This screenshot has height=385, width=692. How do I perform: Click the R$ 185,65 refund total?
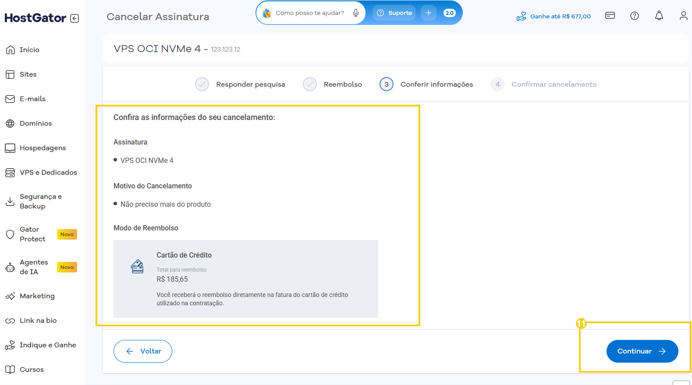[x=172, y=279]
